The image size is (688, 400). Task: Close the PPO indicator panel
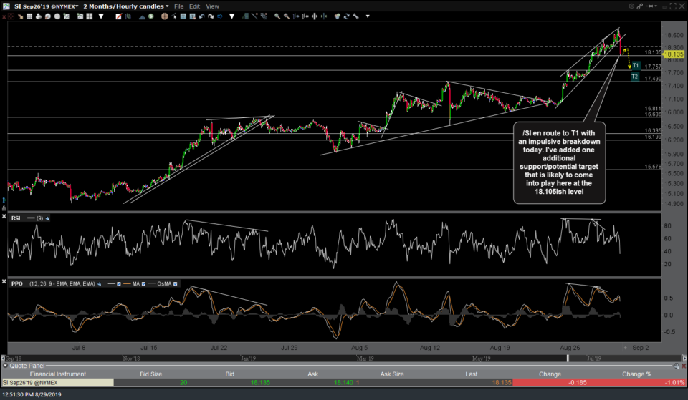[x=4, y=282]
